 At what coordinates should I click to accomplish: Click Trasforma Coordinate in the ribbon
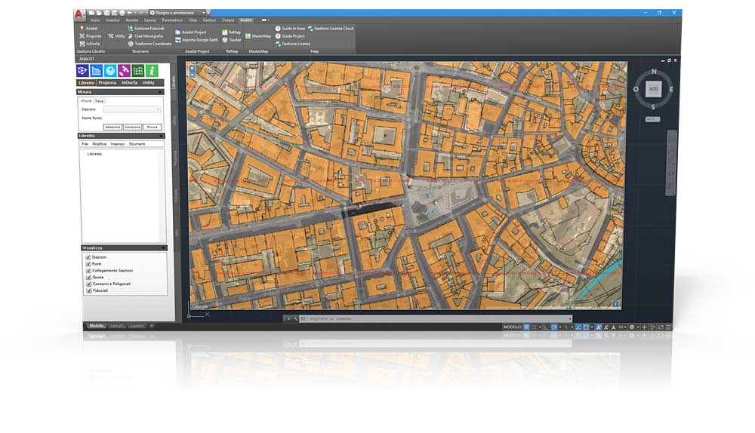pos(149,44)
